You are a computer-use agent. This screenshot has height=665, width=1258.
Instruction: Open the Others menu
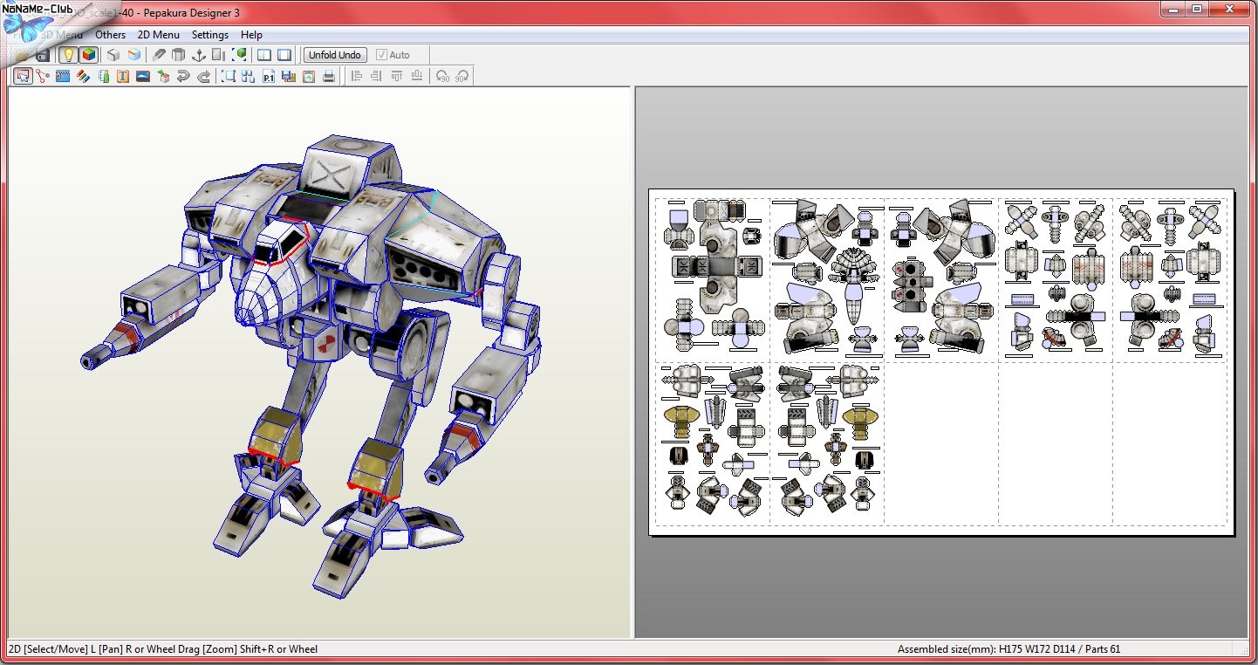click(110, 35)
